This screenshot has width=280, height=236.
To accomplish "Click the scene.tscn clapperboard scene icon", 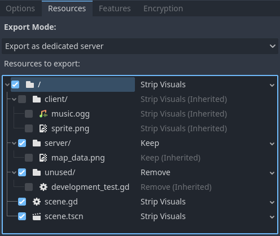I will pos(37,216).
